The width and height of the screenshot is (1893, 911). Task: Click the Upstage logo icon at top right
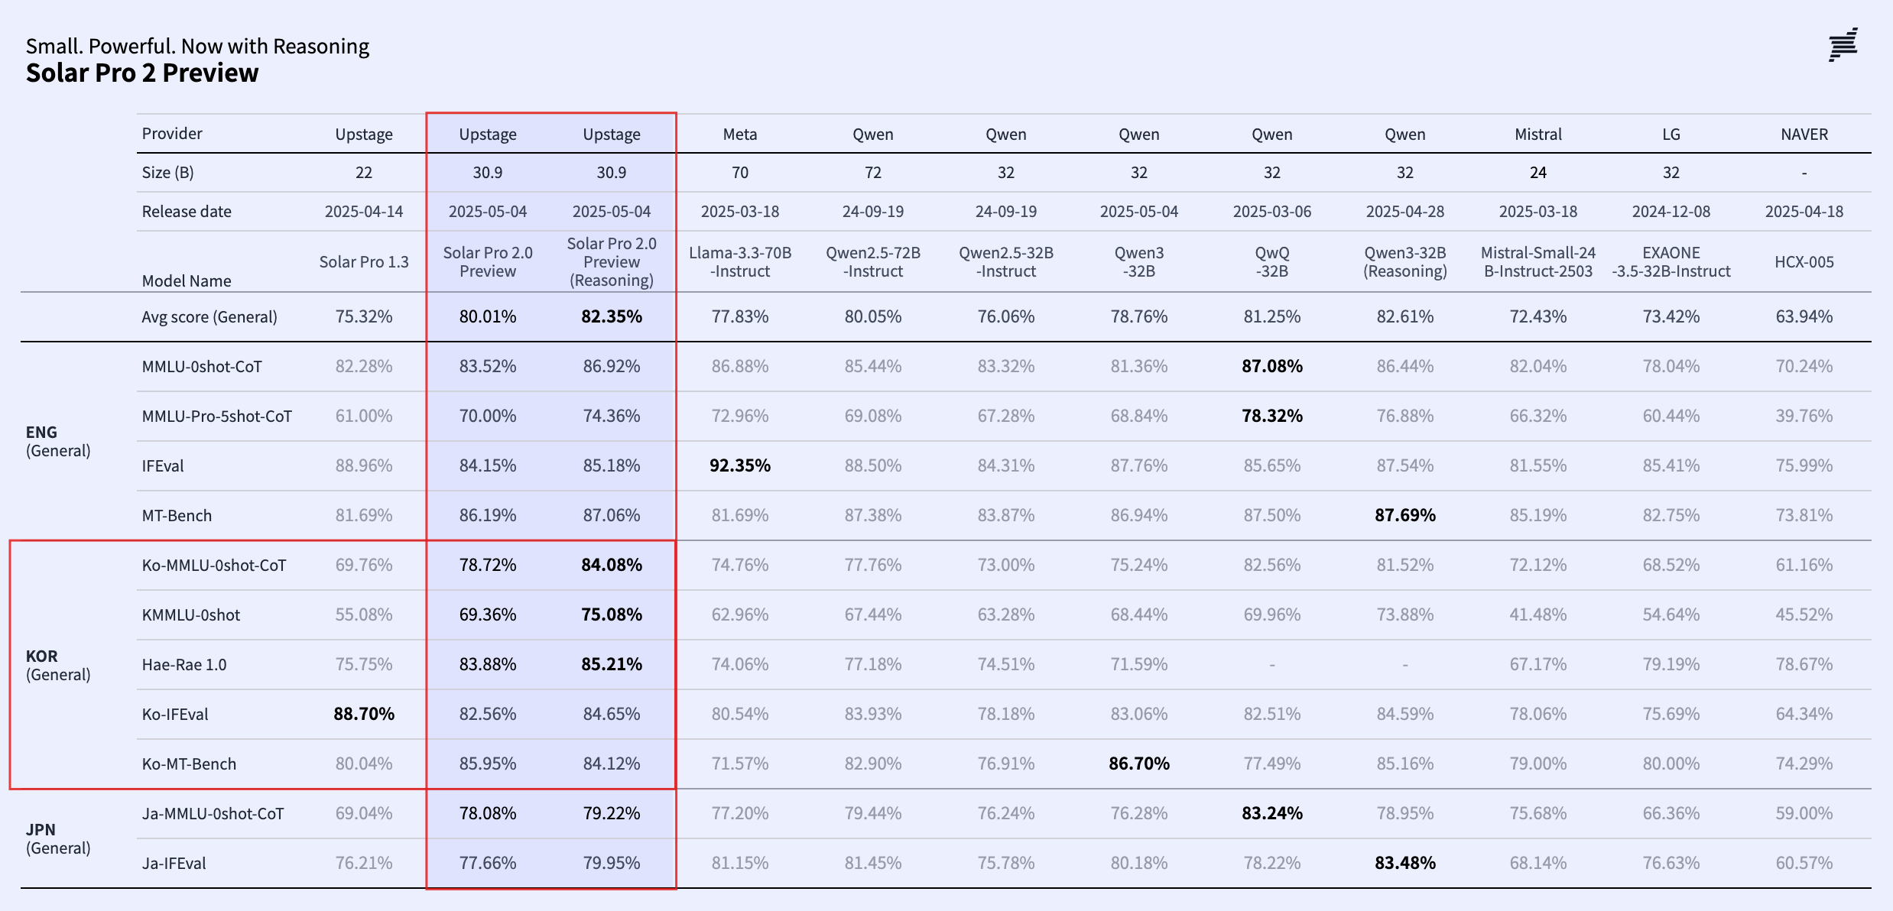pyautogui.click(x=1843, y=45)
